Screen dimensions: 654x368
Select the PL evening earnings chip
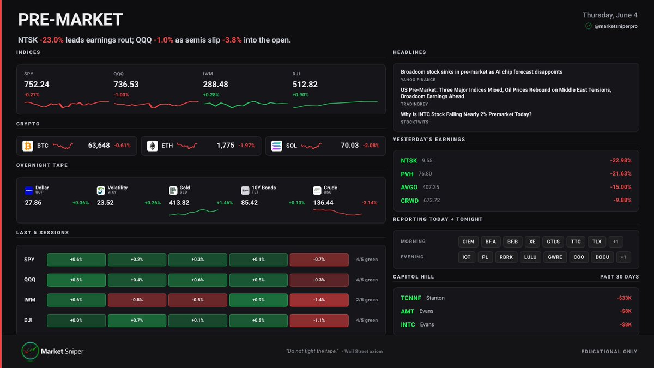click(x=485, y=257)
